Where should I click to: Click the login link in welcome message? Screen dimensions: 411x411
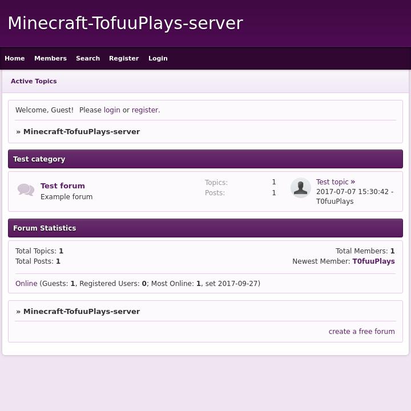[112, 110]
